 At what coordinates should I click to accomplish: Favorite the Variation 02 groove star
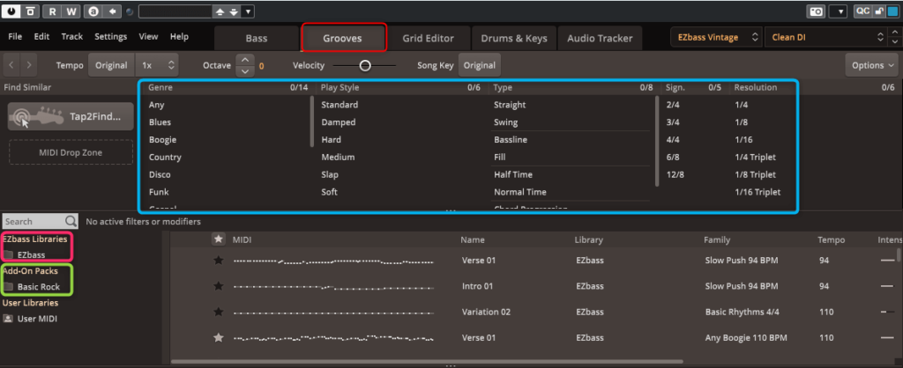[x=219, y=312]
